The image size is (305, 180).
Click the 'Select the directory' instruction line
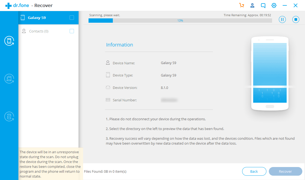point(165,129)
